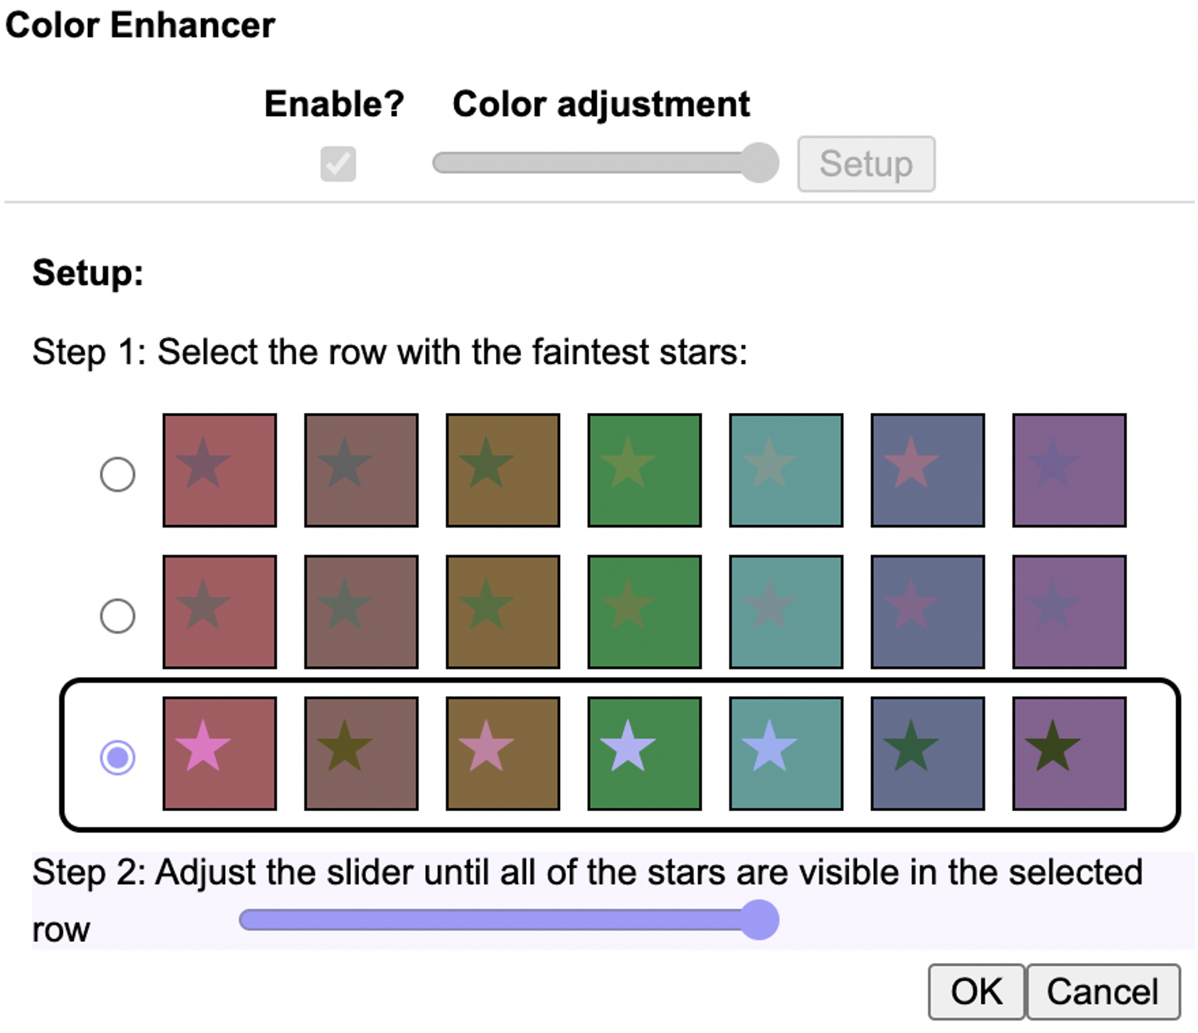Screen dimensions: 1198x1033
Task: Click the disabled Setup button
Action: (x=865, y=164)
